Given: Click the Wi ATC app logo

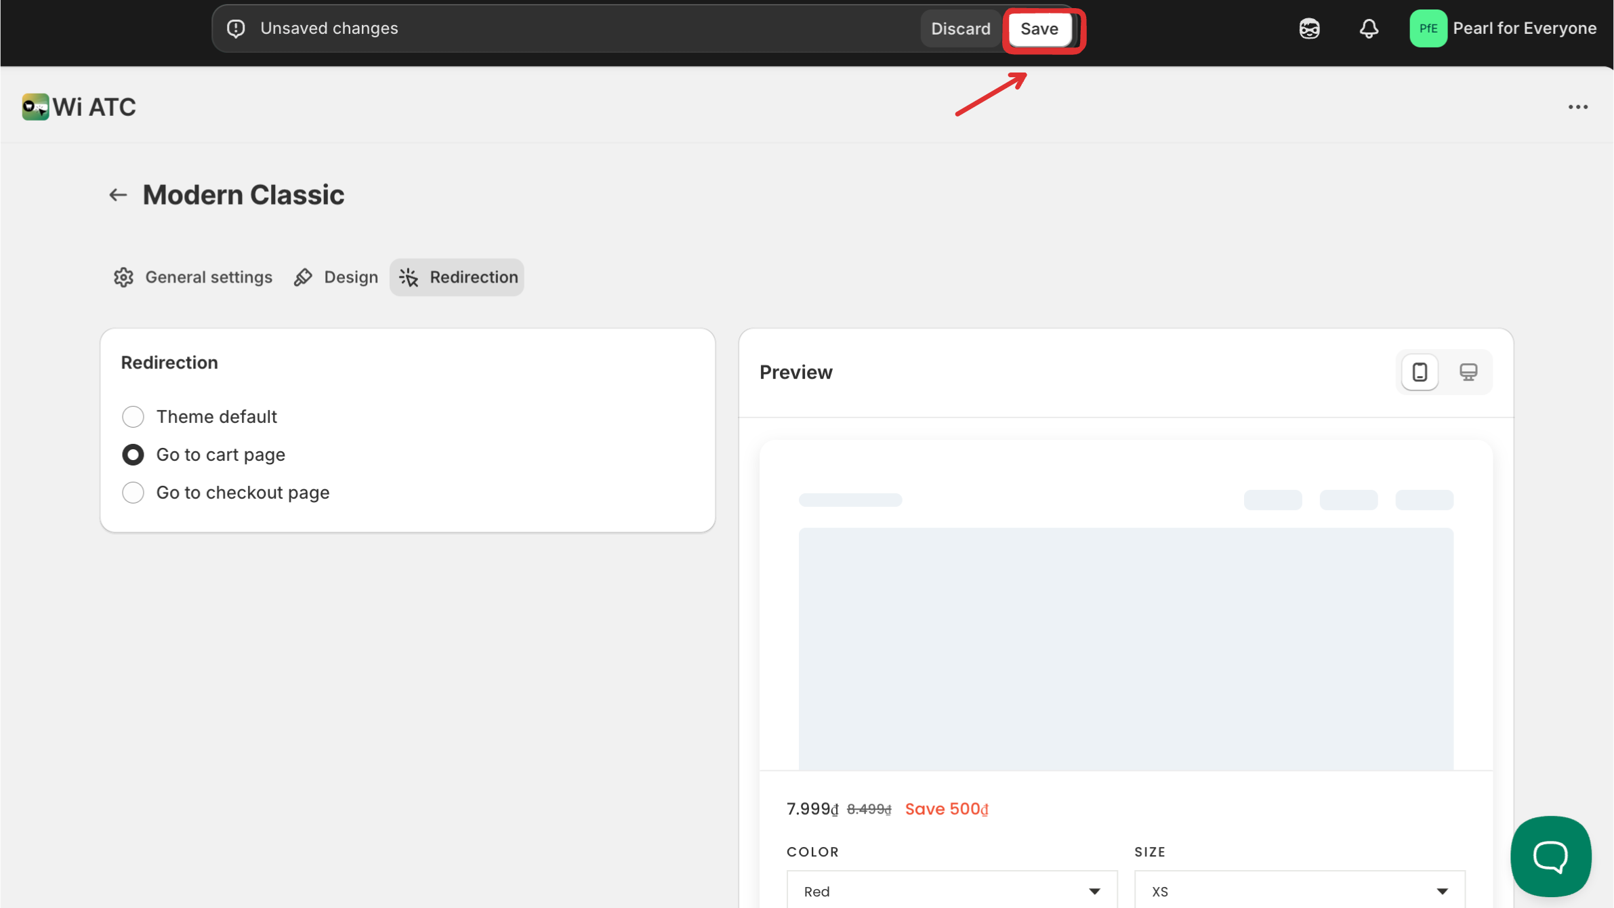Looking at the screenshot, I should pos(35,107).
